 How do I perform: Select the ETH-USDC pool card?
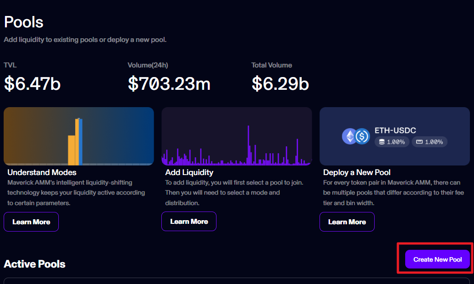pyautogui.click(x=395, y=136)
